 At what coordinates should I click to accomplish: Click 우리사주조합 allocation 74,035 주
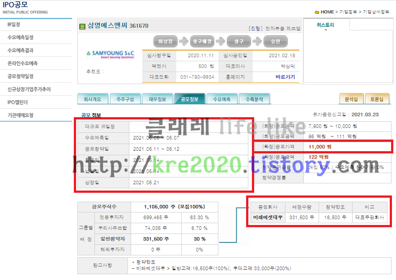(156, 228)
